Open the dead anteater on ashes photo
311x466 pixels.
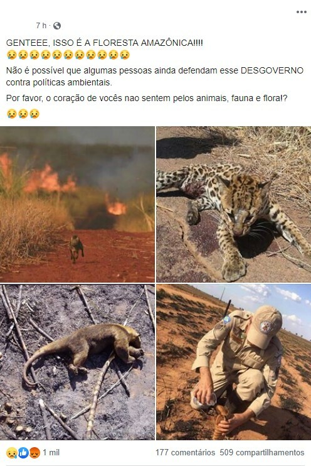pyautogui.click(x=77, y=362)
